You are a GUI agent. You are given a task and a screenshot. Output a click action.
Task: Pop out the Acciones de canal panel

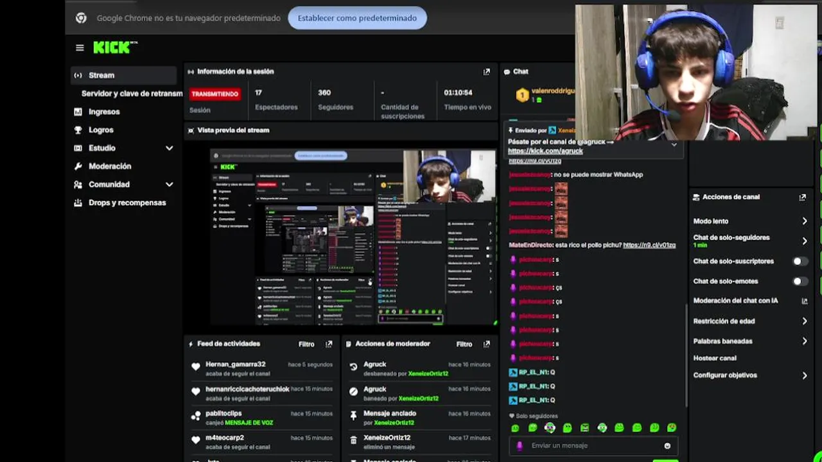tap(802, 198)
